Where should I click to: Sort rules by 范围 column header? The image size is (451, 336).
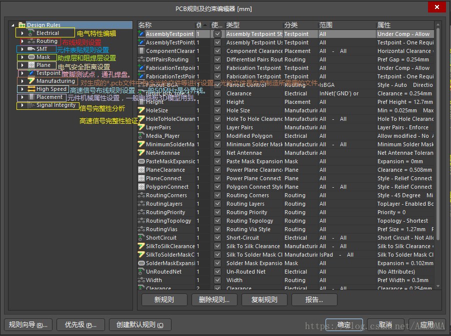click(347, 25)
